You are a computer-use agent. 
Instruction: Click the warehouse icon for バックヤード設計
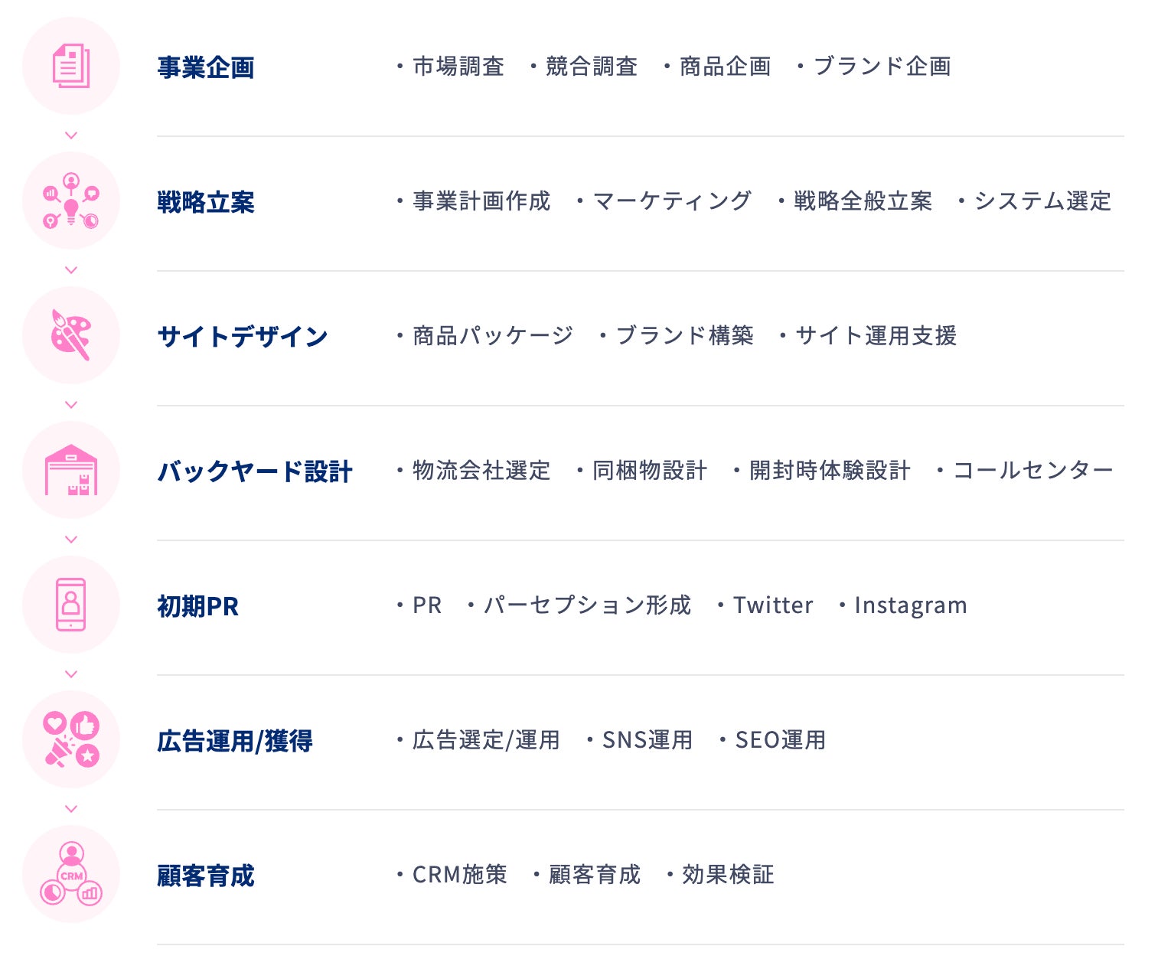71,470
